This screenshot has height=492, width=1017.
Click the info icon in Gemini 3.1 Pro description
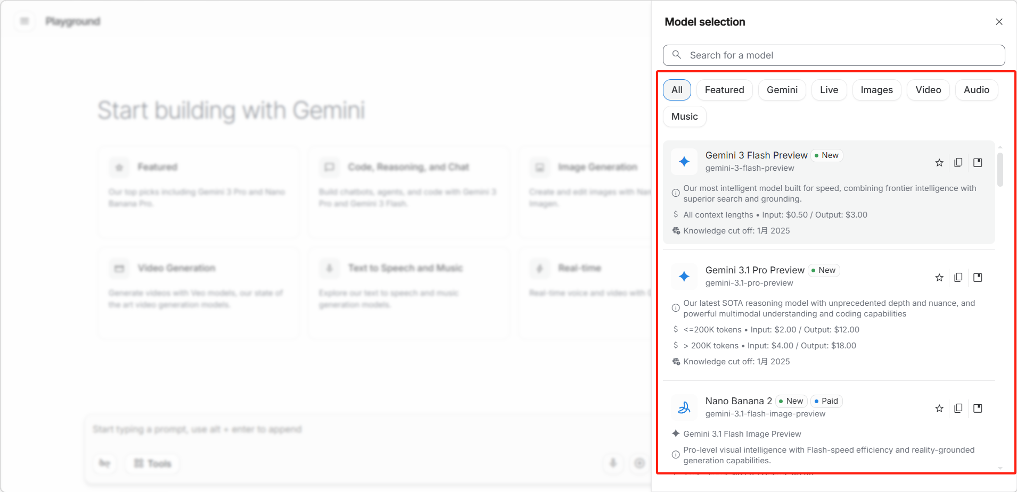coord(676,308)
